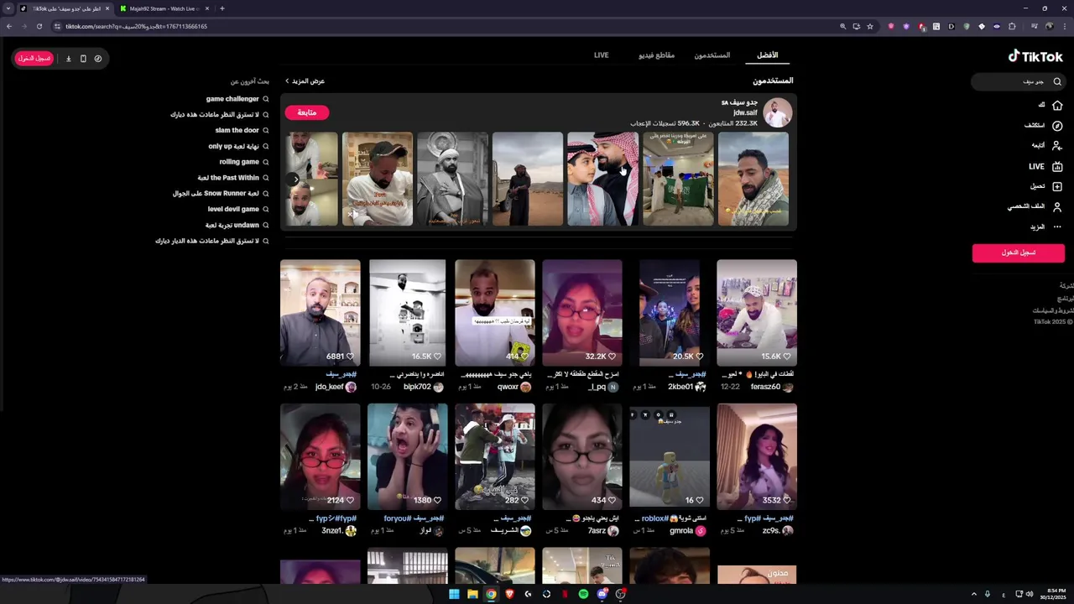Open uploader gmrola profile link

pos(687,531)
